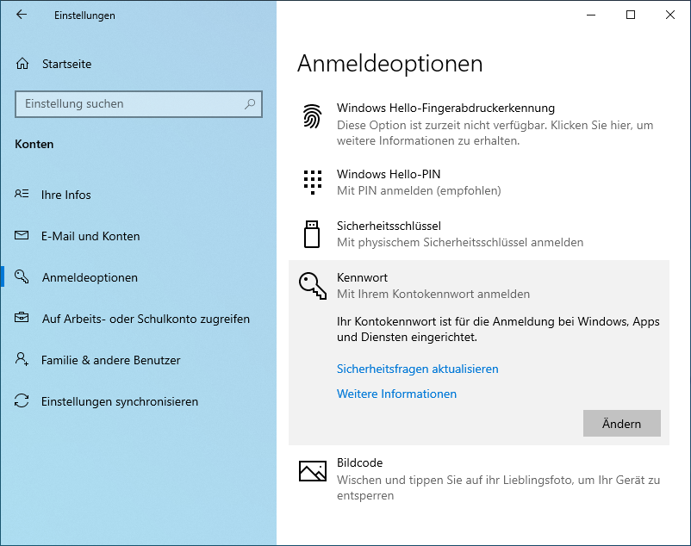Click the Einstellungen synchronisieren sync icon
Image resolution: width=691 pixels, height=546 pixels.
pyautogui.click(x=22, y=401)
